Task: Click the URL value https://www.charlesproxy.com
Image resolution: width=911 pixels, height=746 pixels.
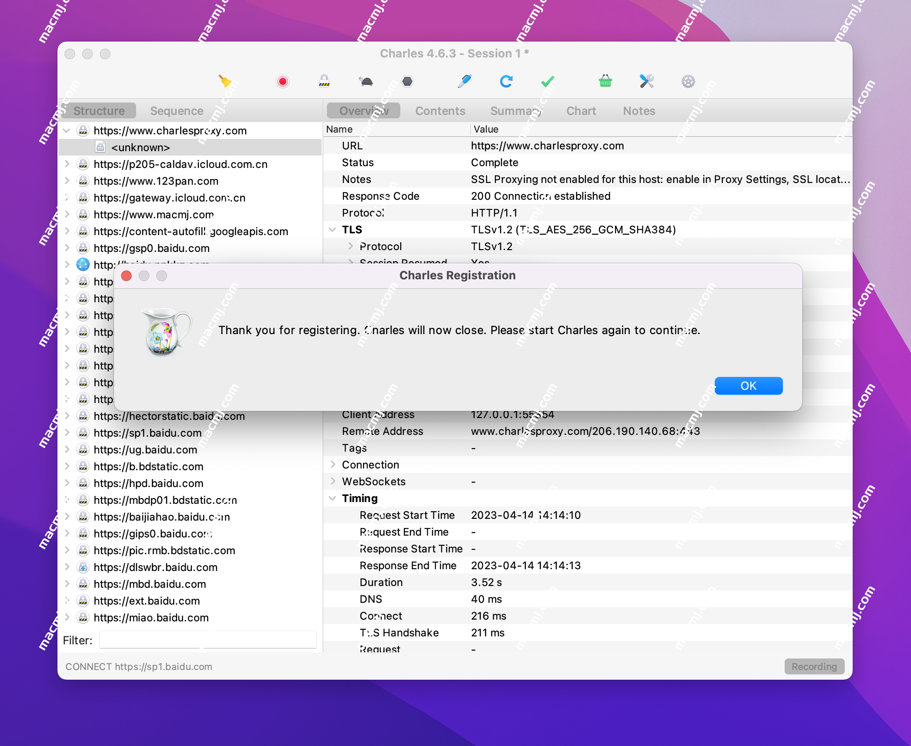Action: [x=547, y=145]
